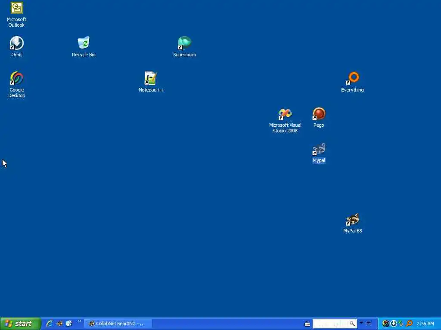
Task: Click the on-screen keyboard icon in taskbar
Action: pyautogui.click(x=307, y=324)
